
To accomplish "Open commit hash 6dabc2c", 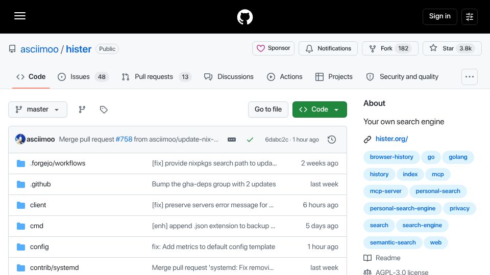I will (x=277, y=140).
